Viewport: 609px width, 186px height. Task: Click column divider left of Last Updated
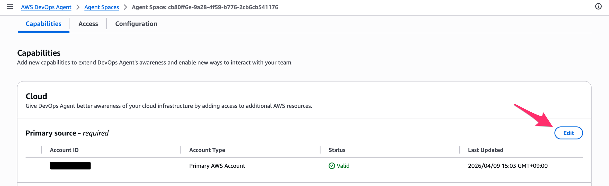click(459, 150)
